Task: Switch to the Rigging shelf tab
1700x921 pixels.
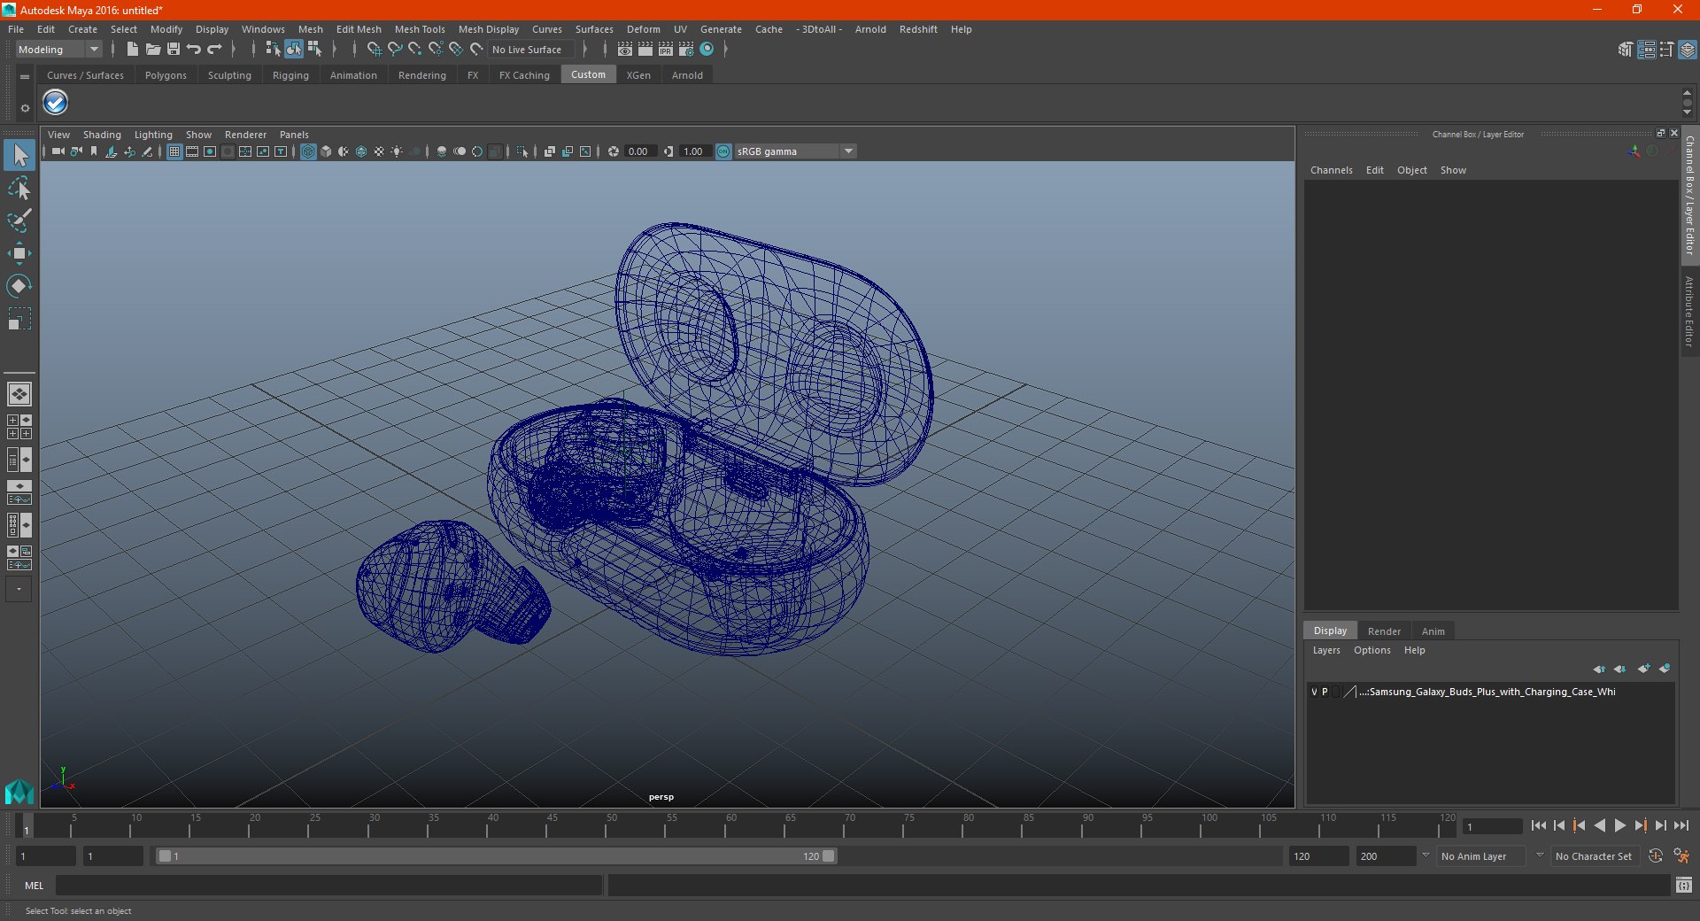Action: click(x=290, y=75)
